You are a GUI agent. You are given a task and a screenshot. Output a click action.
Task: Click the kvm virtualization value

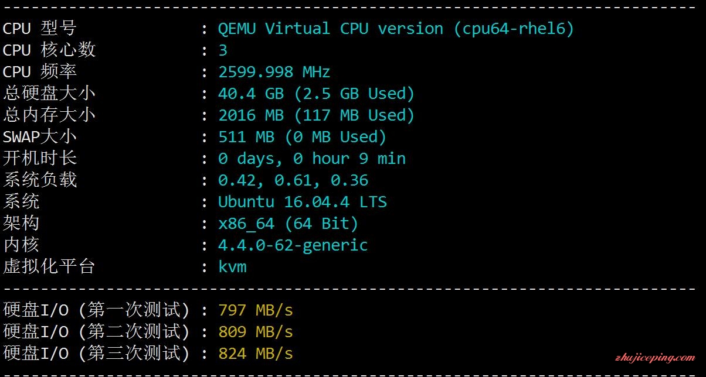232,267
